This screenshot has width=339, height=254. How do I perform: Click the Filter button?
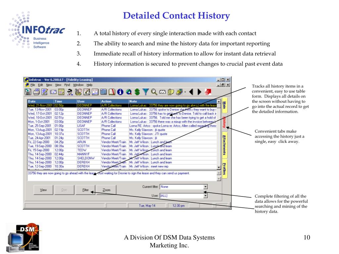(x=85, y=190)
